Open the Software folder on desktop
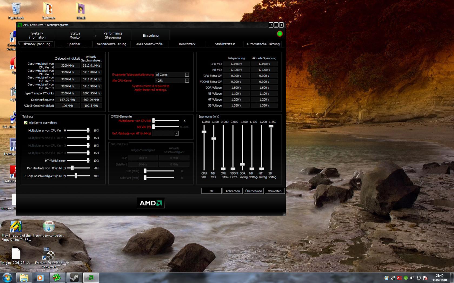The width and height of the screenshot is (454, 283). [x=48, y=11]
